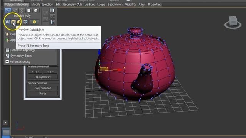Open the Align panel

pos(142,5)
